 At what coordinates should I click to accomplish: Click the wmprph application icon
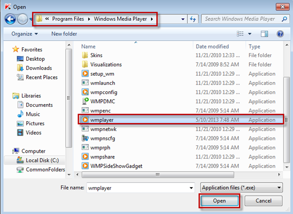pos(85,147)
